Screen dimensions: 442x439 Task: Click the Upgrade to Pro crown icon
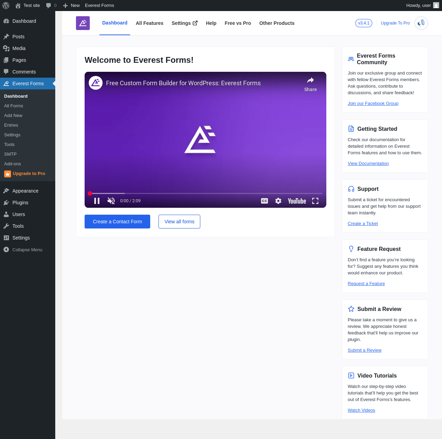[x=8, y=174]
